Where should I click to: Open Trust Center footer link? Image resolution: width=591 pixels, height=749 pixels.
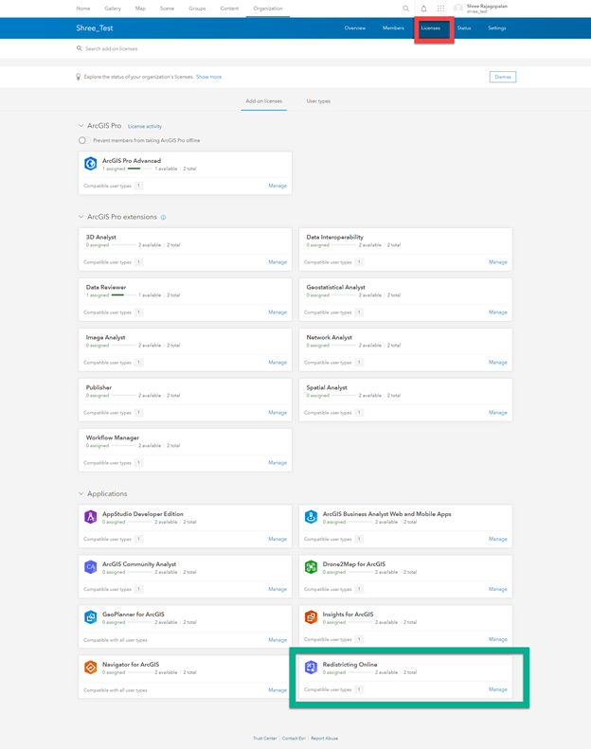pos(265,739)
